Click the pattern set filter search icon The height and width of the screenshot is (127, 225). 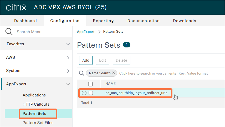[x=81, y=73]
